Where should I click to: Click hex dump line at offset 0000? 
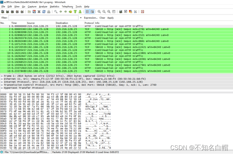click(x=56, y=94)
